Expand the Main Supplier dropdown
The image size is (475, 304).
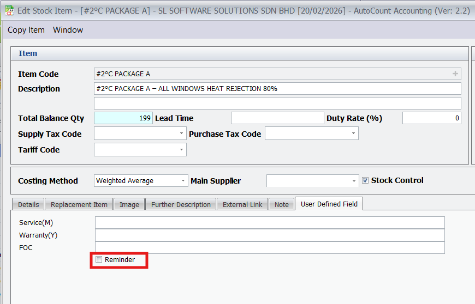(354, 181)
